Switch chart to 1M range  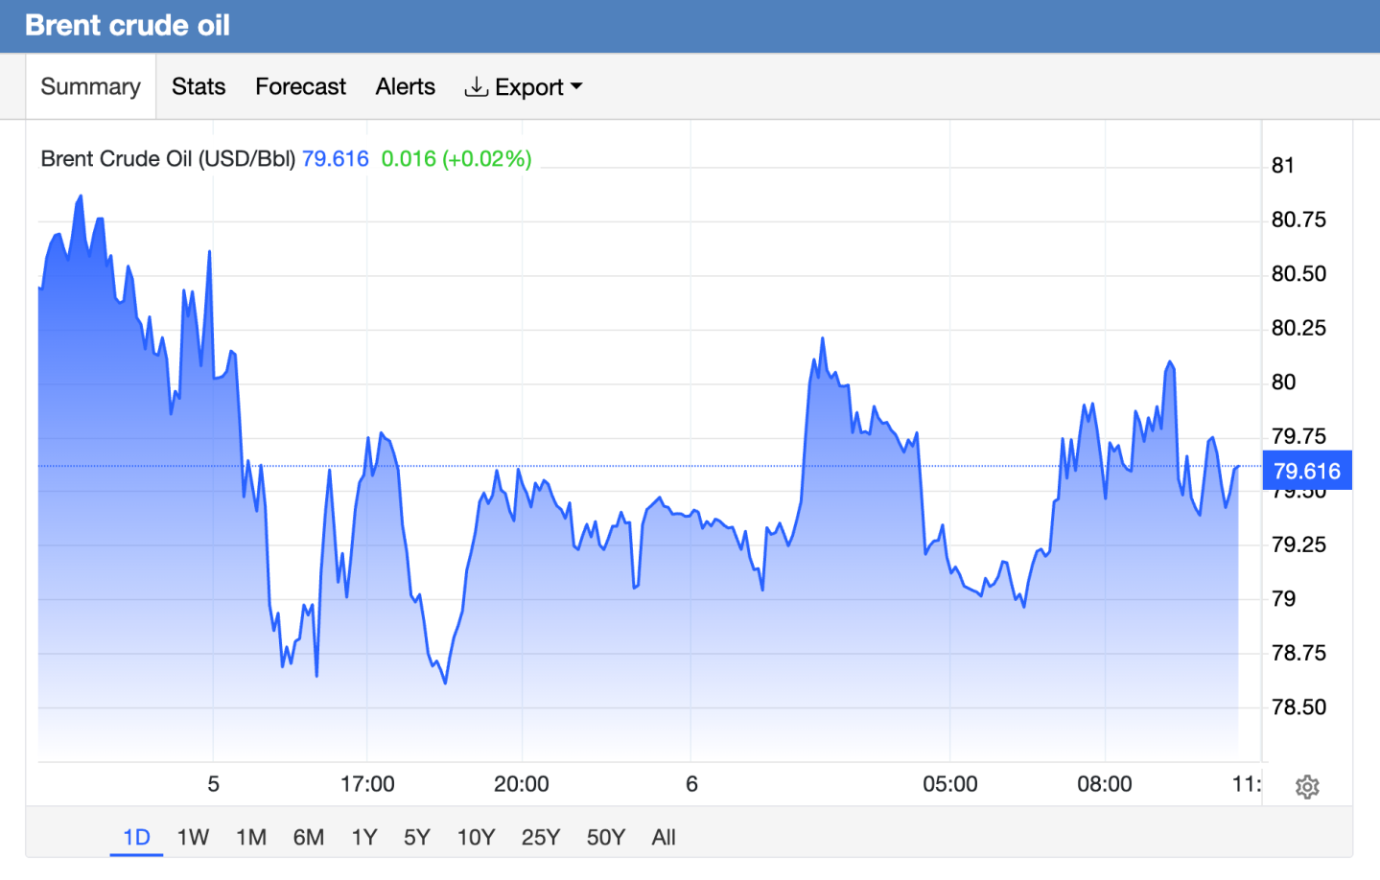click(251, 837)
